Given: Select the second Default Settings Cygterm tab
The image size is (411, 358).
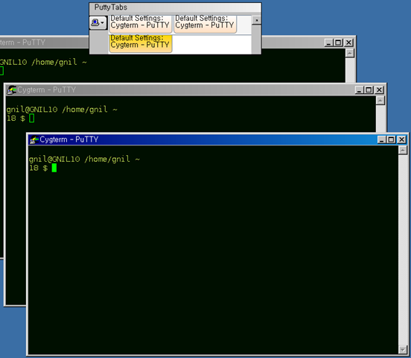Looking at the screenshot, I should pyautogui.click(x=205, y=23).
